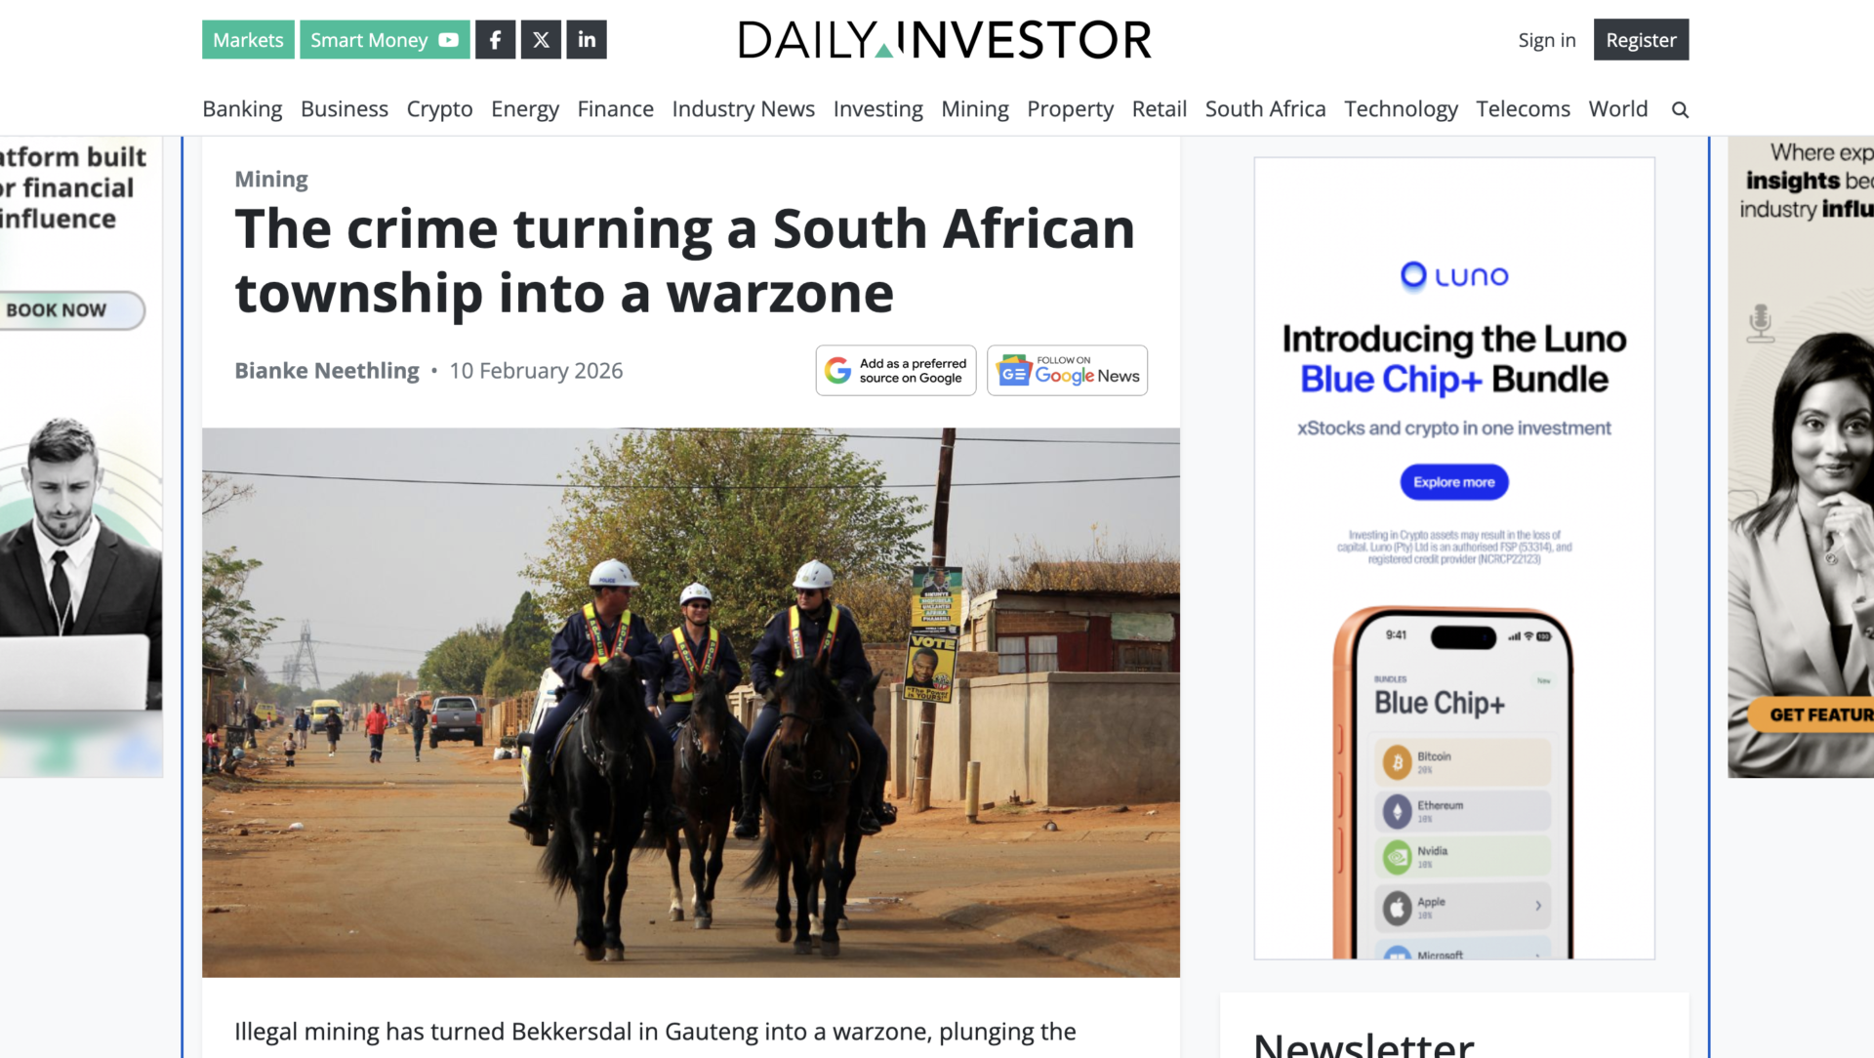Click the Explore more button in Luno ad
This screenshot has width=1874, height=1058.
pyautogui.click(x=1453, y=482)
